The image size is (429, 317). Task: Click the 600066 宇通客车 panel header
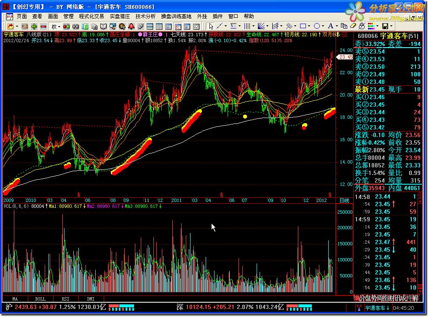(x=388, y=36)
